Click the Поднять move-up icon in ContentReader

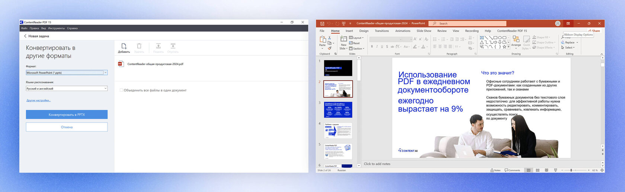coord(158,46)
